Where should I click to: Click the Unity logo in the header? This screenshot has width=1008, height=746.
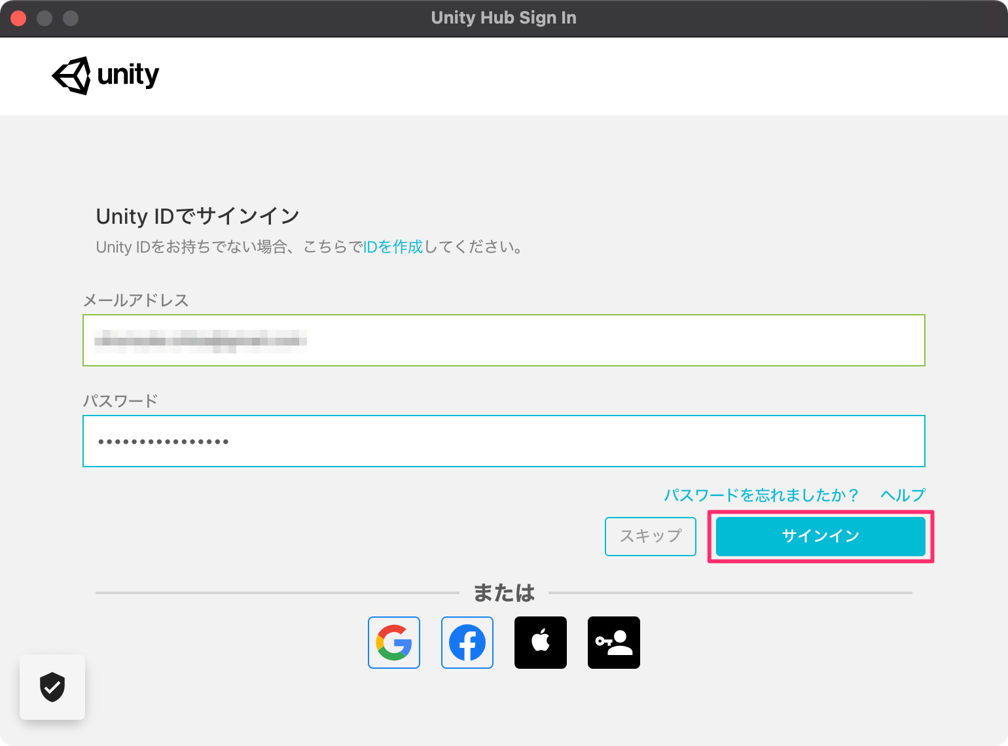click(x=105, y=75)
